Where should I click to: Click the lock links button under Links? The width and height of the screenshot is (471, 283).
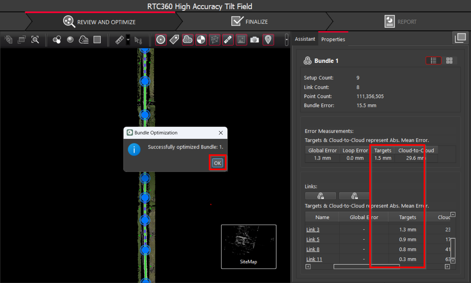click(320, 196)
